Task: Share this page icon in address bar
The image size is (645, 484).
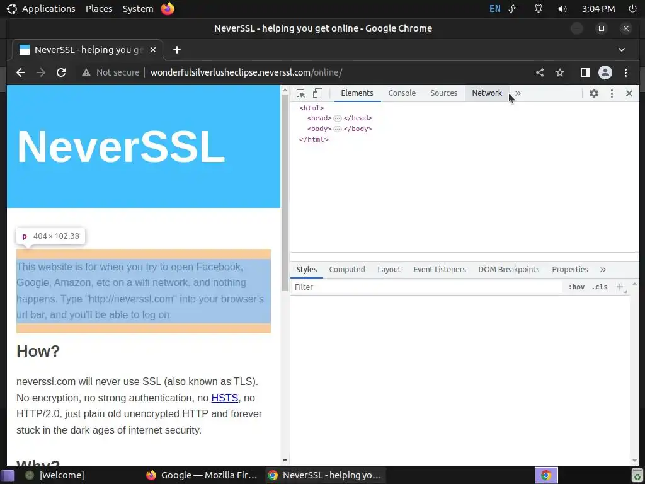Action: pyautogui.click(x=540, y=73)
